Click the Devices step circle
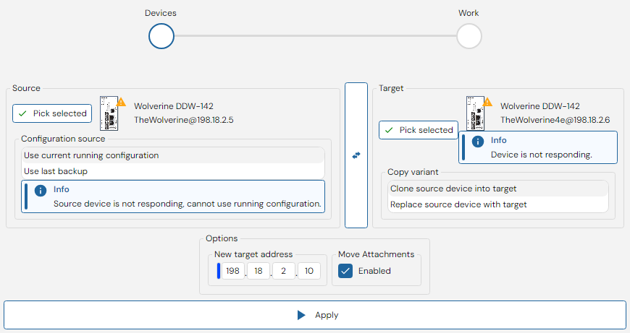The width and height of the screenshot is (630, 333). pos(161,36)
